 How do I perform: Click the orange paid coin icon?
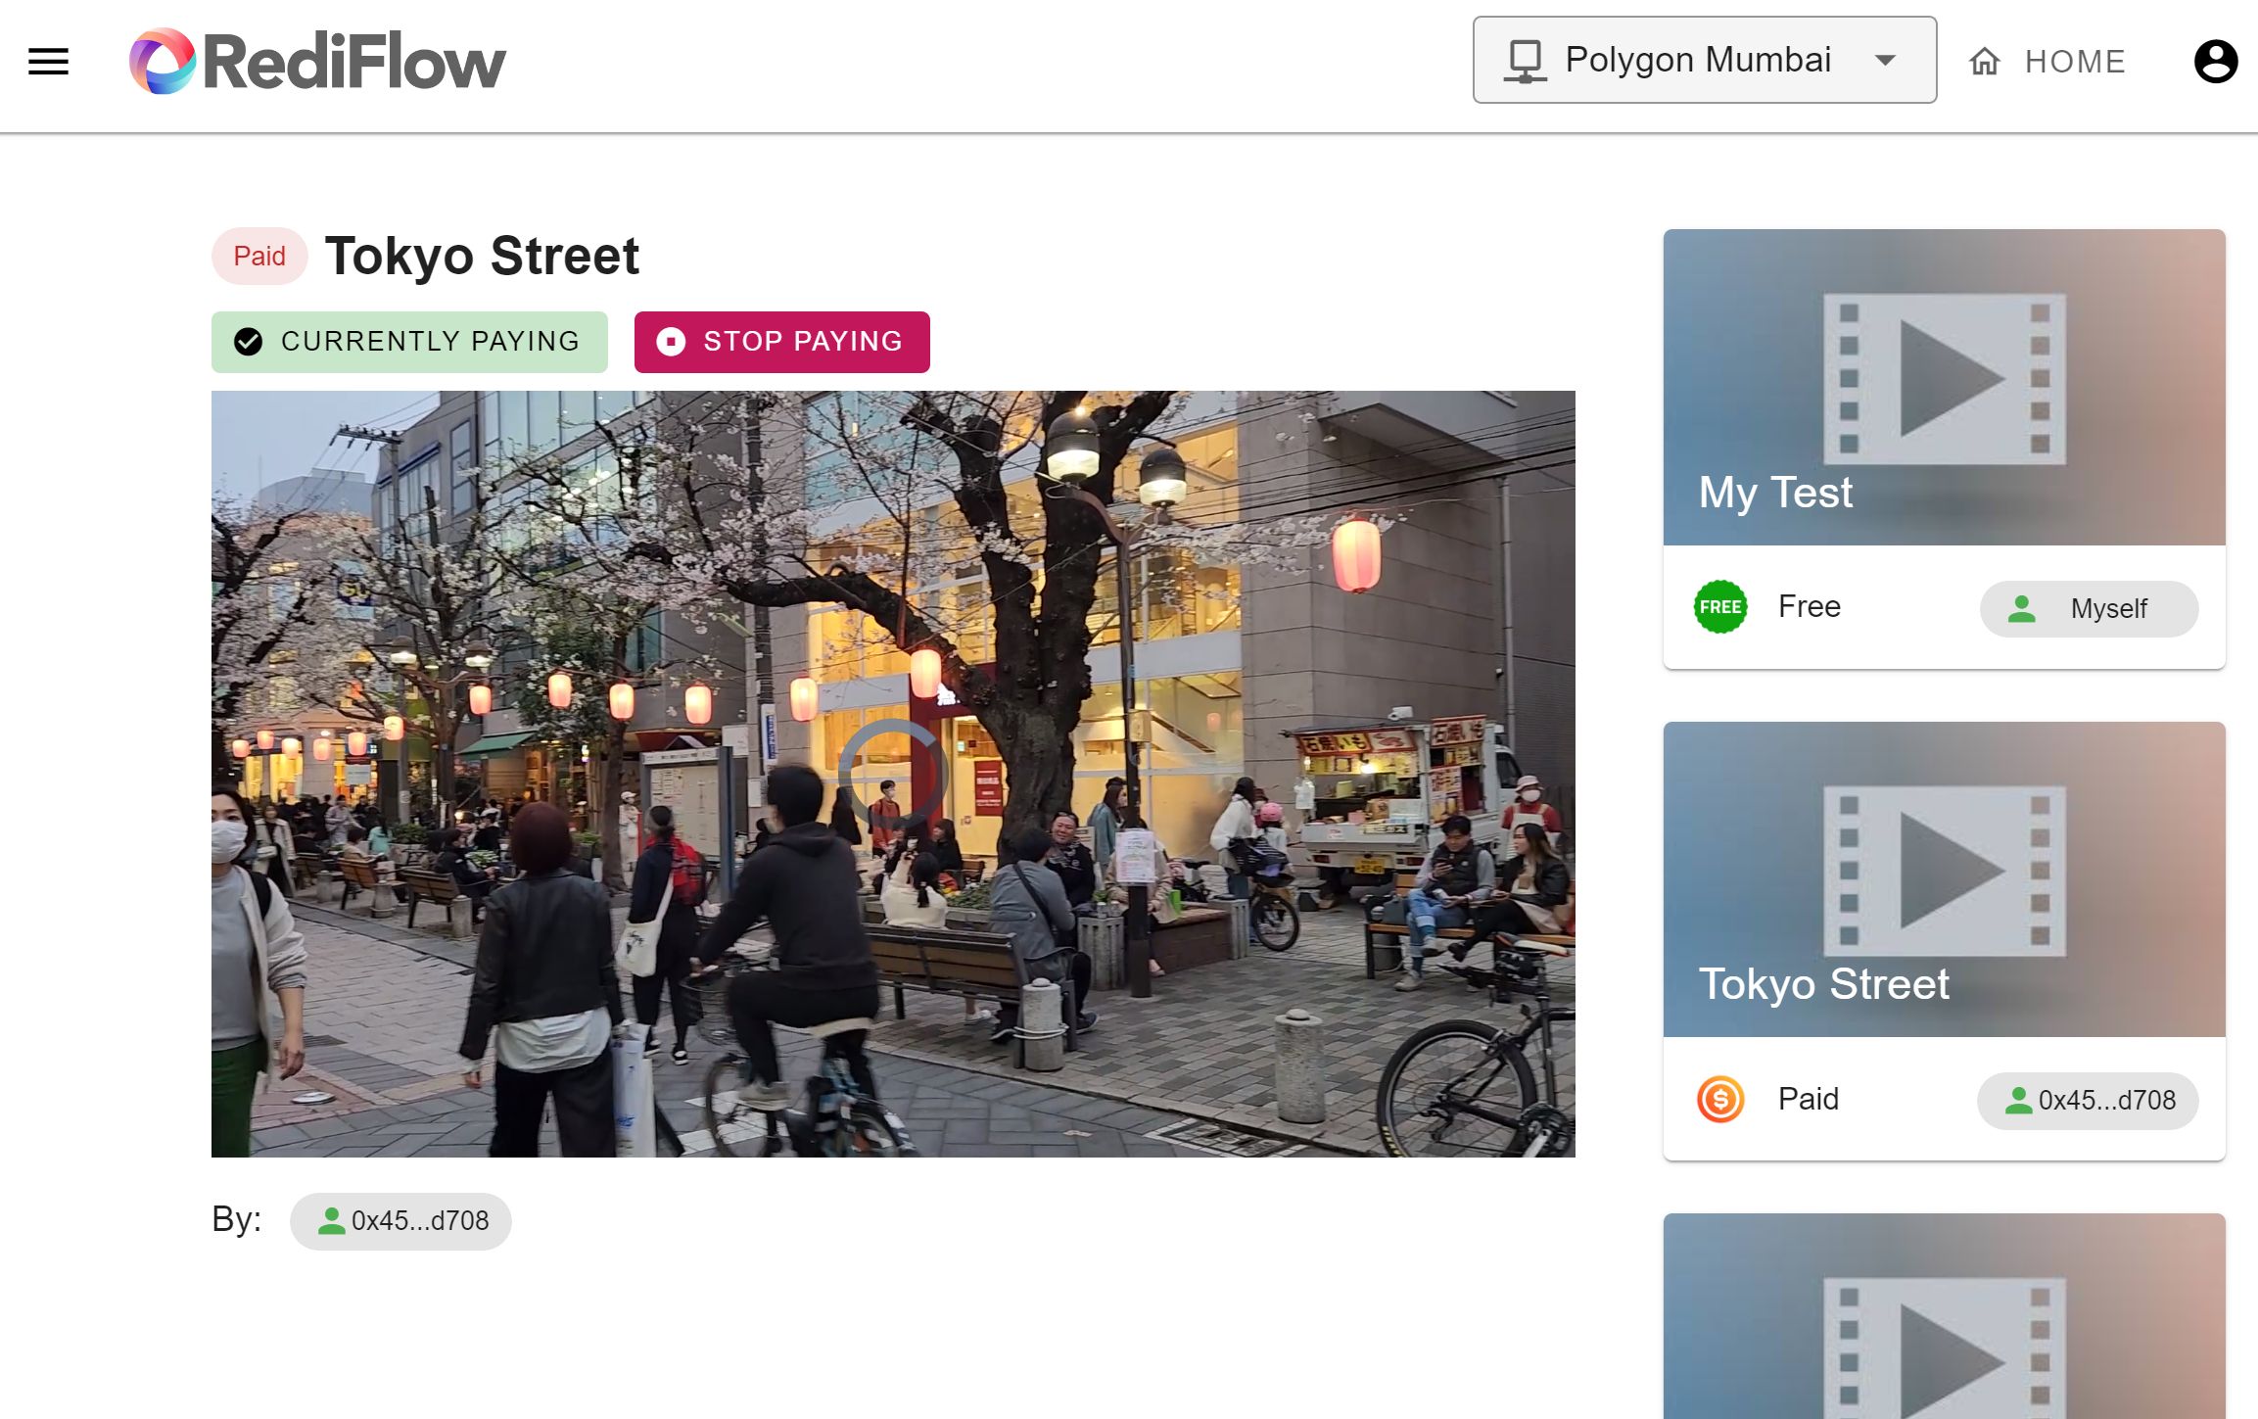(x=1720, y=1099)
